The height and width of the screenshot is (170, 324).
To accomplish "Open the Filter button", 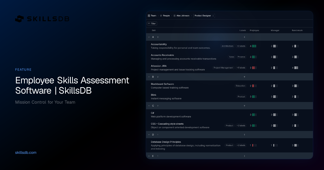I will pos(152,23).
